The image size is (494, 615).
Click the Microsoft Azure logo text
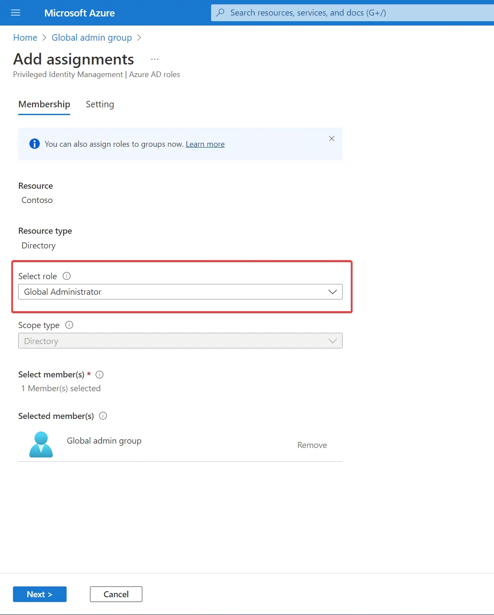(x=80, y=13)
